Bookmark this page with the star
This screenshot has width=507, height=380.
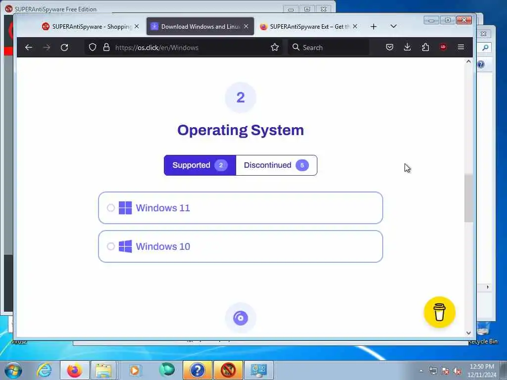275,47
